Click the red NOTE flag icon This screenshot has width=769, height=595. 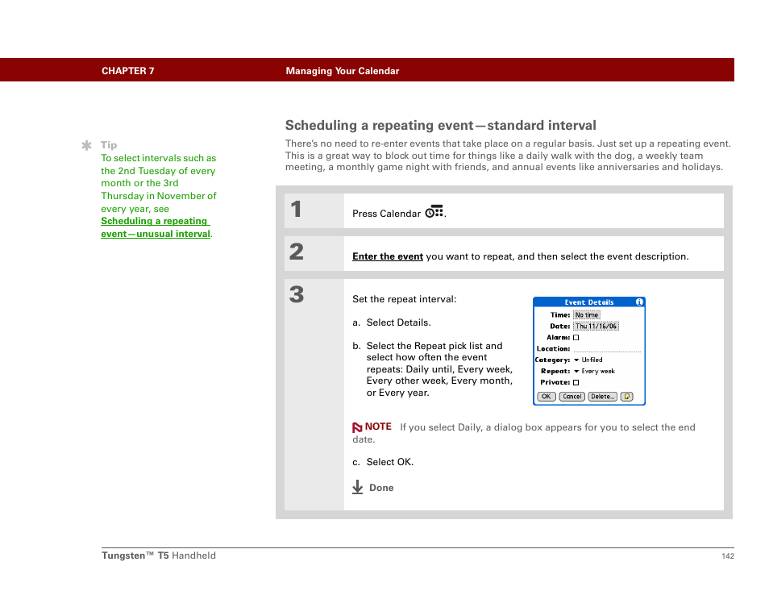pos(357,427)
